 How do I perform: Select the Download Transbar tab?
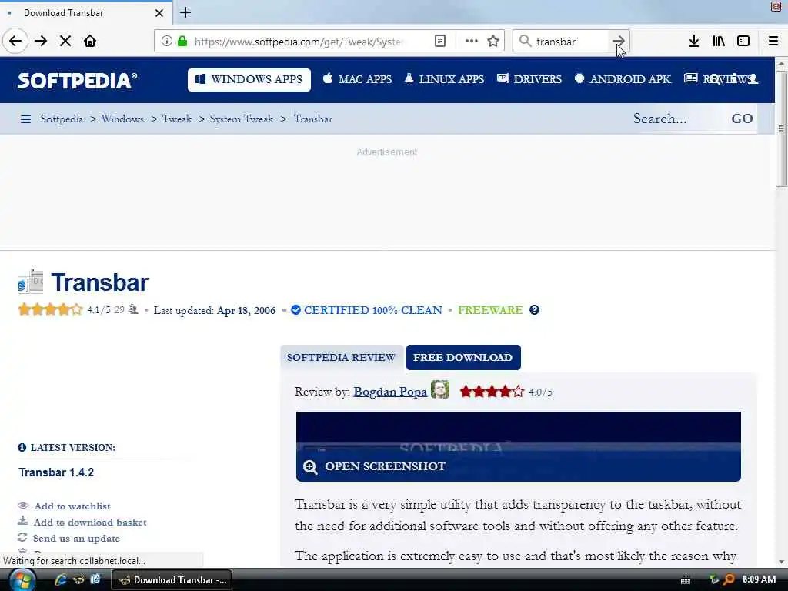coord(85,13)
